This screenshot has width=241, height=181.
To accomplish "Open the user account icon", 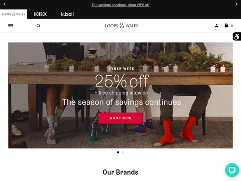I will 216,26.
